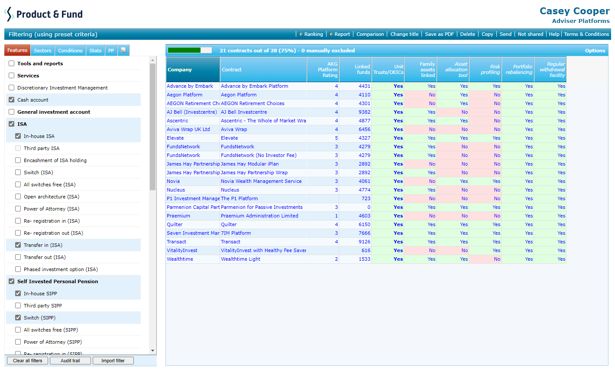Tick the Tools and reports checkbox

[12, 64]
